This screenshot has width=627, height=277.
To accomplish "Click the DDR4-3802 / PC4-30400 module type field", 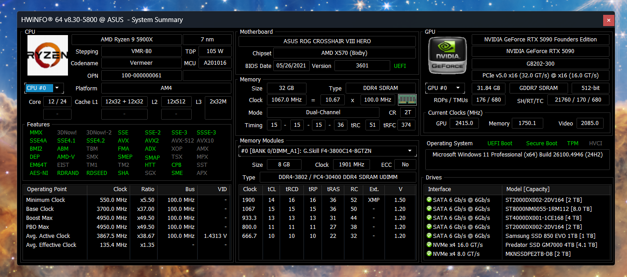I will pos(338,177).
